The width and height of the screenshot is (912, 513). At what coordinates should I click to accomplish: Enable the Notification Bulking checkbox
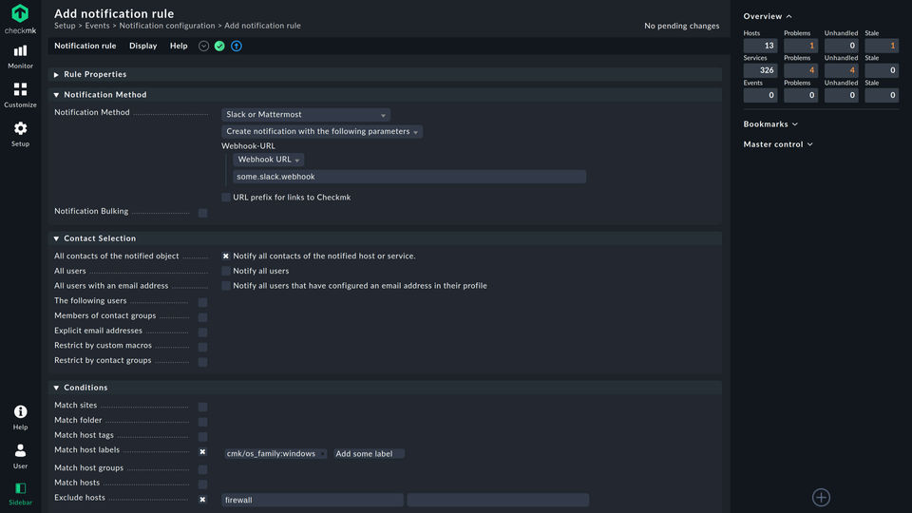tap(202, 213)
